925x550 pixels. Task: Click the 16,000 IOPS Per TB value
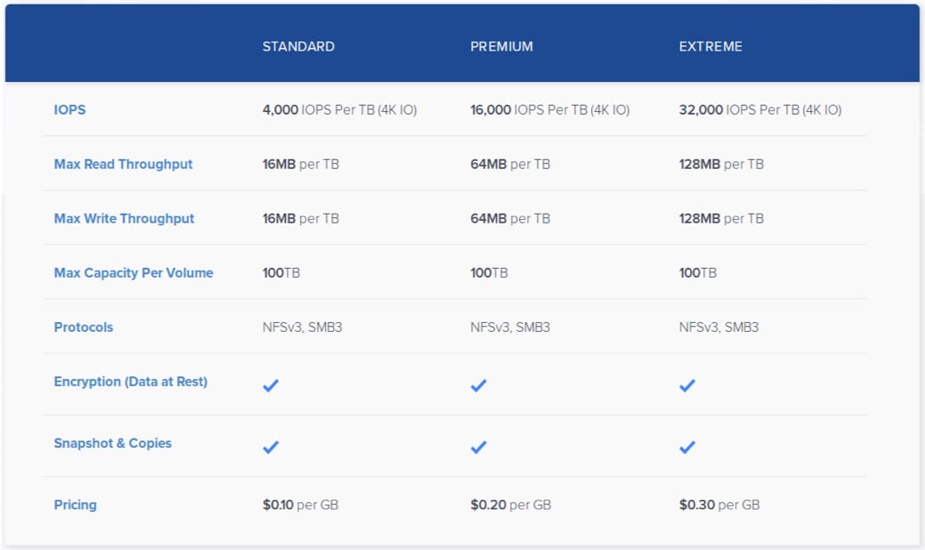[x=549, y=109]
